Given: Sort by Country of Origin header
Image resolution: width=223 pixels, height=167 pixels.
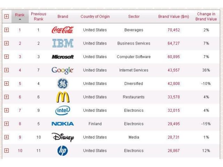Looking at the screenshot, I should coord(95,16).
